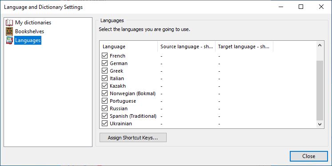Viewport: 332px width, 166px height.
Task: Toggle the Ukrainian checkbox
Action: pyautogui.click(x=104, y=124)
